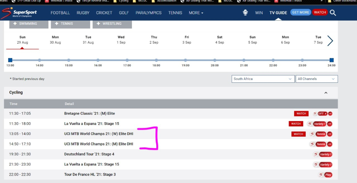Click the 18:00 marker on time slider

coord(156,60)
